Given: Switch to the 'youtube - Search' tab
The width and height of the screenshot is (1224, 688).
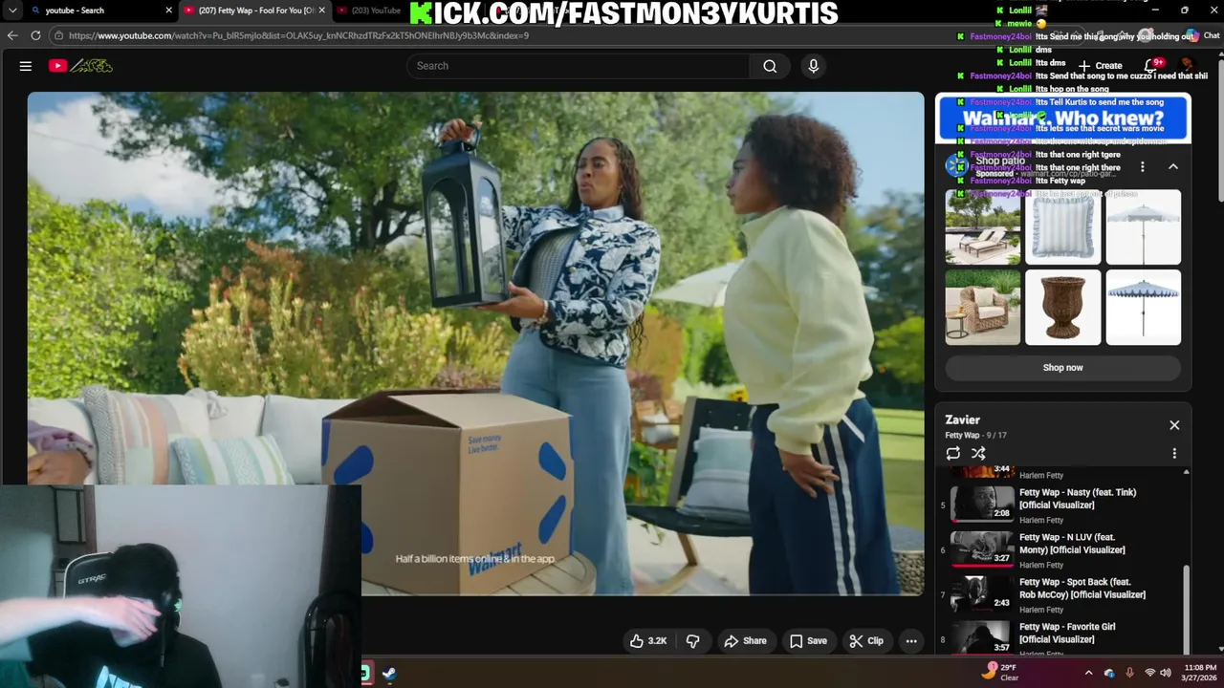Looking at the screenshot, I should coord(96,11).
